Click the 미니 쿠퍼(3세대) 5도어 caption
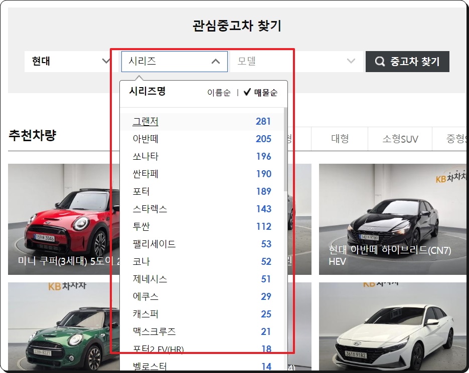Screen dimensions: 469x373 69,261
